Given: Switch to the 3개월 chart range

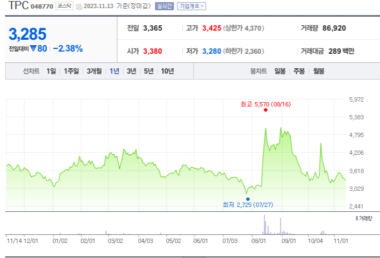Looking at the screenshot, I should [x=94, y=71].
